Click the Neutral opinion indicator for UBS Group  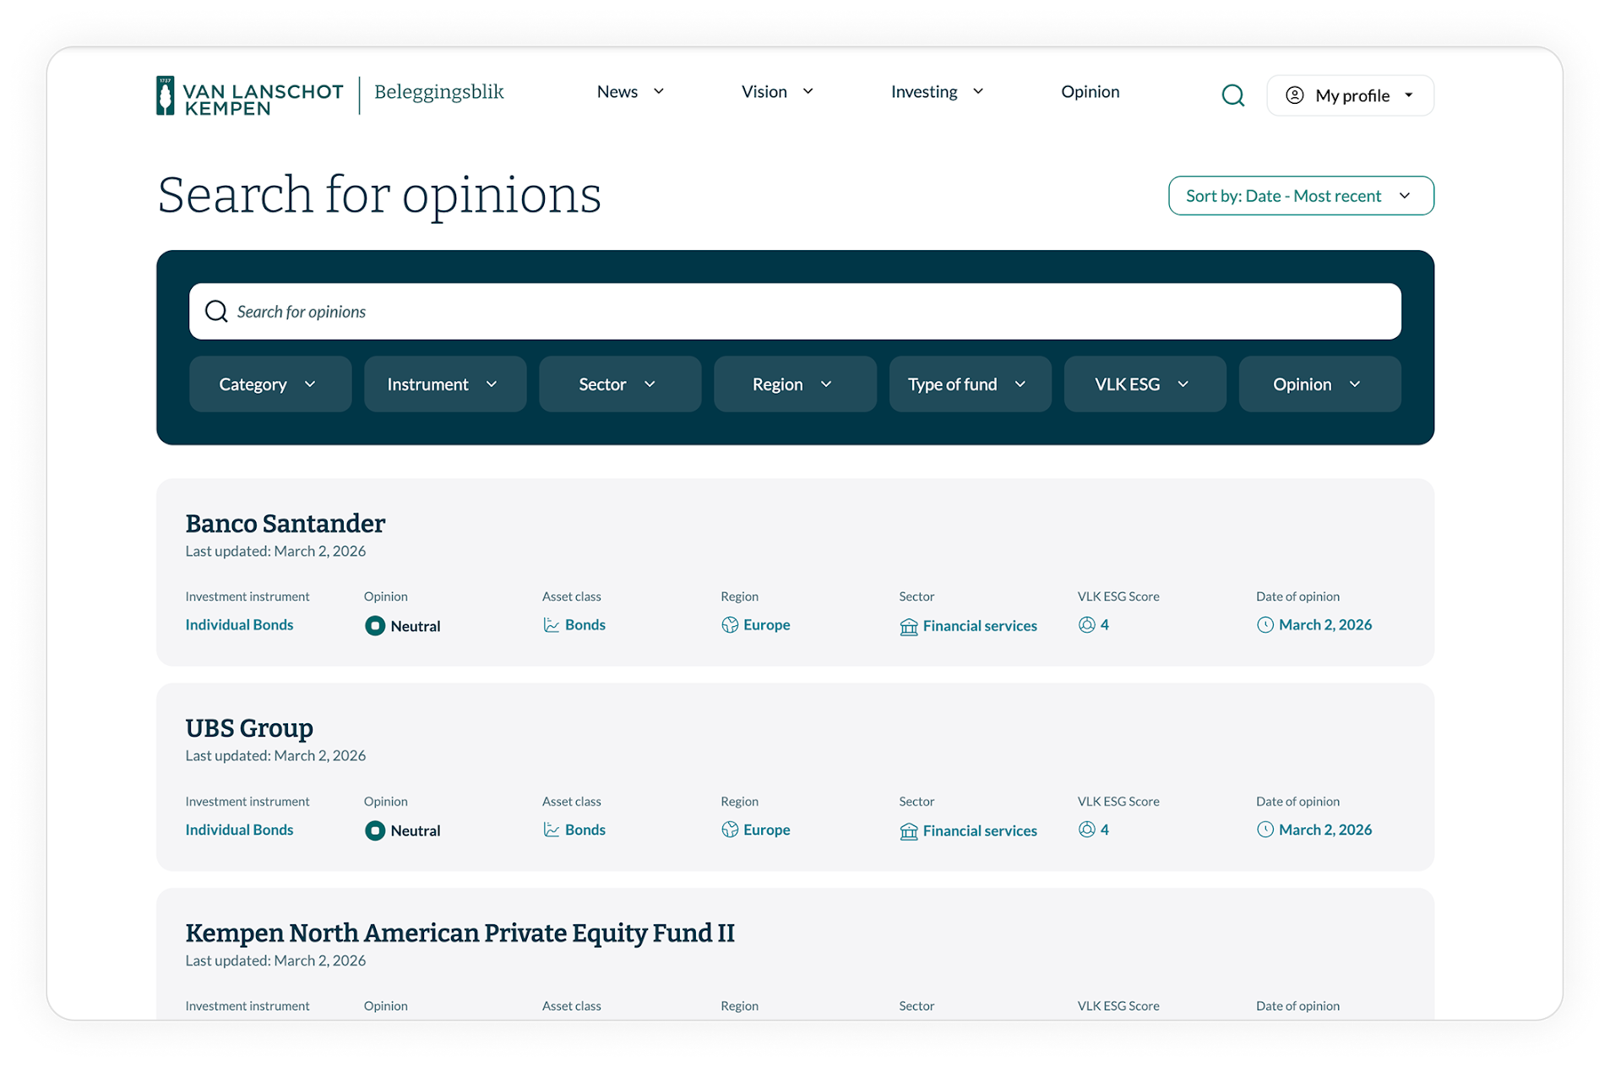tap(375, 831)
